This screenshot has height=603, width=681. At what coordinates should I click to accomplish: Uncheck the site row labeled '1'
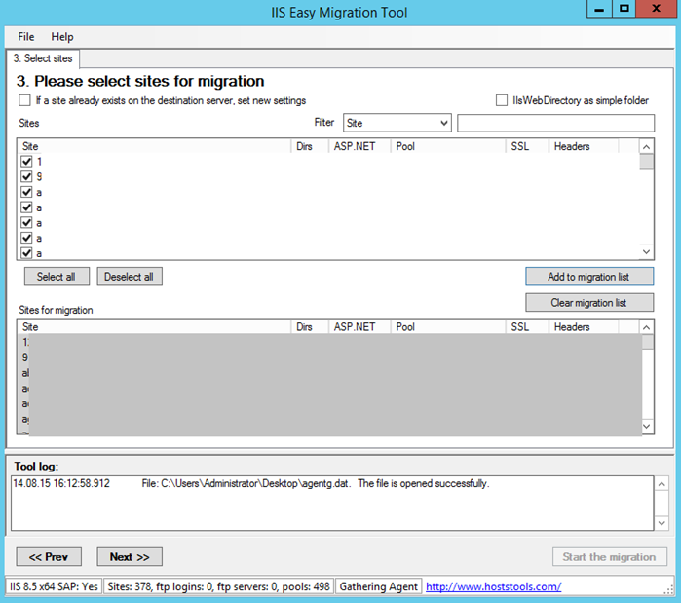tap(26, 162)
